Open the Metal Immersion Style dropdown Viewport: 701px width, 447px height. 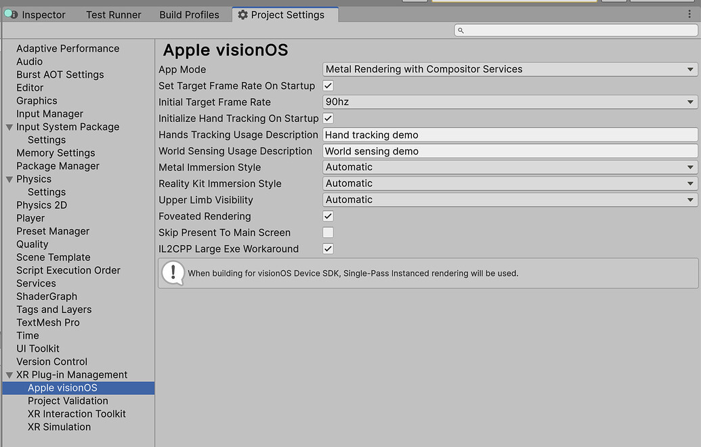pos(508,167)
